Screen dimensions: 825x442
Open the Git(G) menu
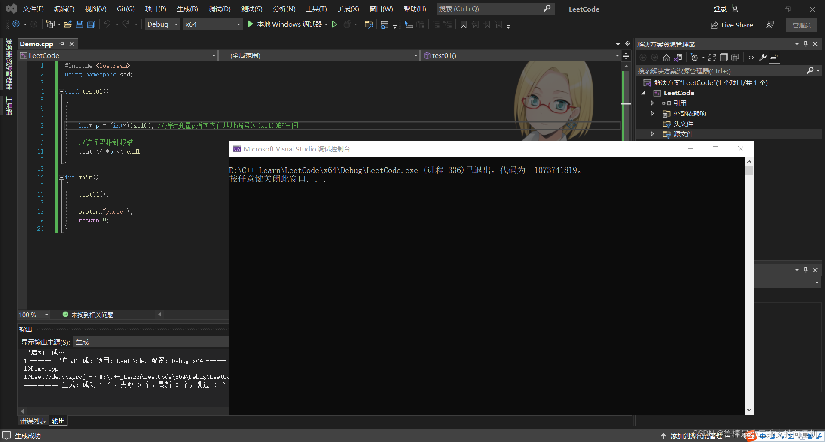pyautogui.click(x=126, y=9)
